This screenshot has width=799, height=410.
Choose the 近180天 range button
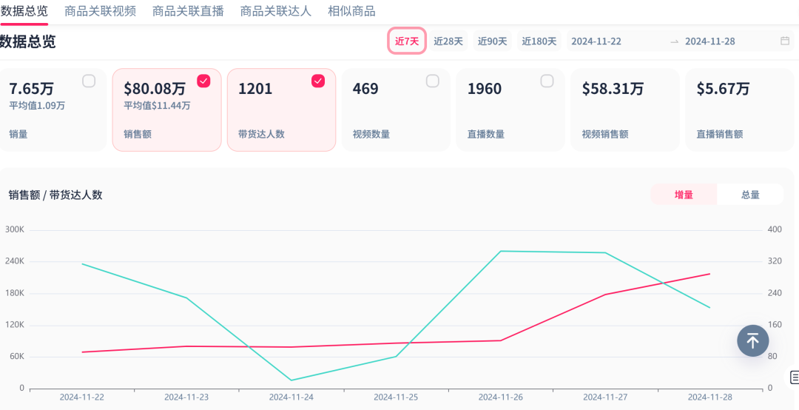point(539,41)
